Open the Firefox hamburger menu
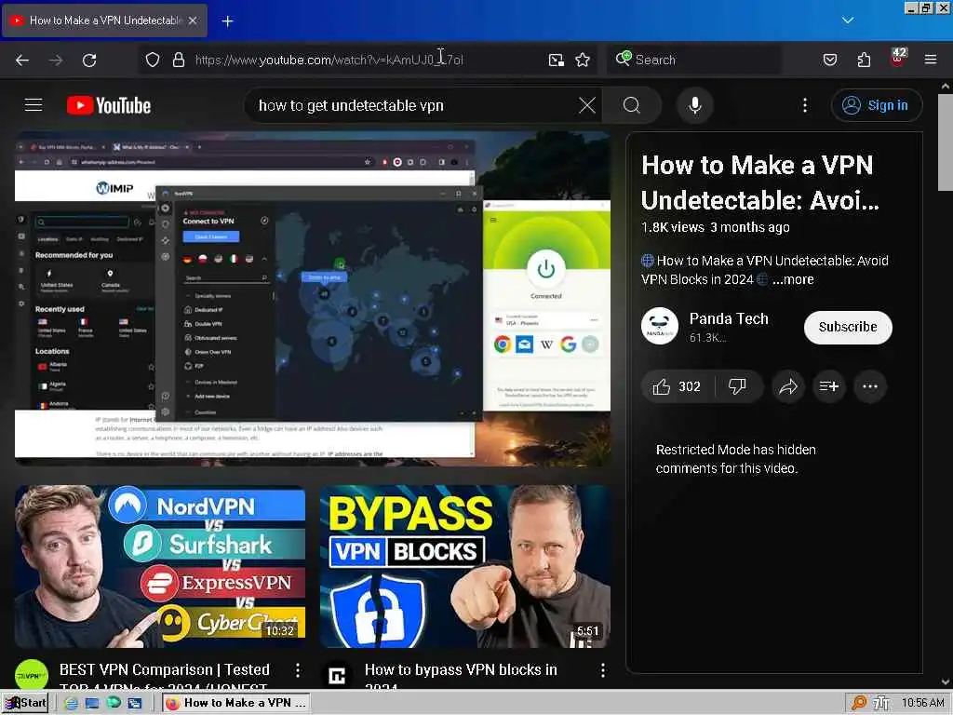The width and height of the screenshot is (953, 715). tap(931, 60)
